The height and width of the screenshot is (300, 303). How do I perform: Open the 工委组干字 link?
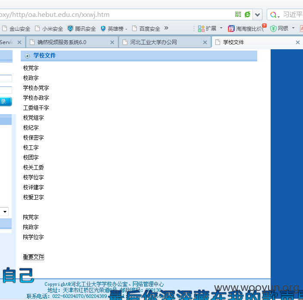click(x=36, y=108)
